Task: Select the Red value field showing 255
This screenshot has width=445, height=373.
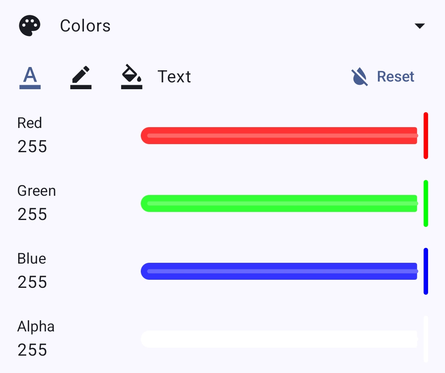Action: click(32, 147)
